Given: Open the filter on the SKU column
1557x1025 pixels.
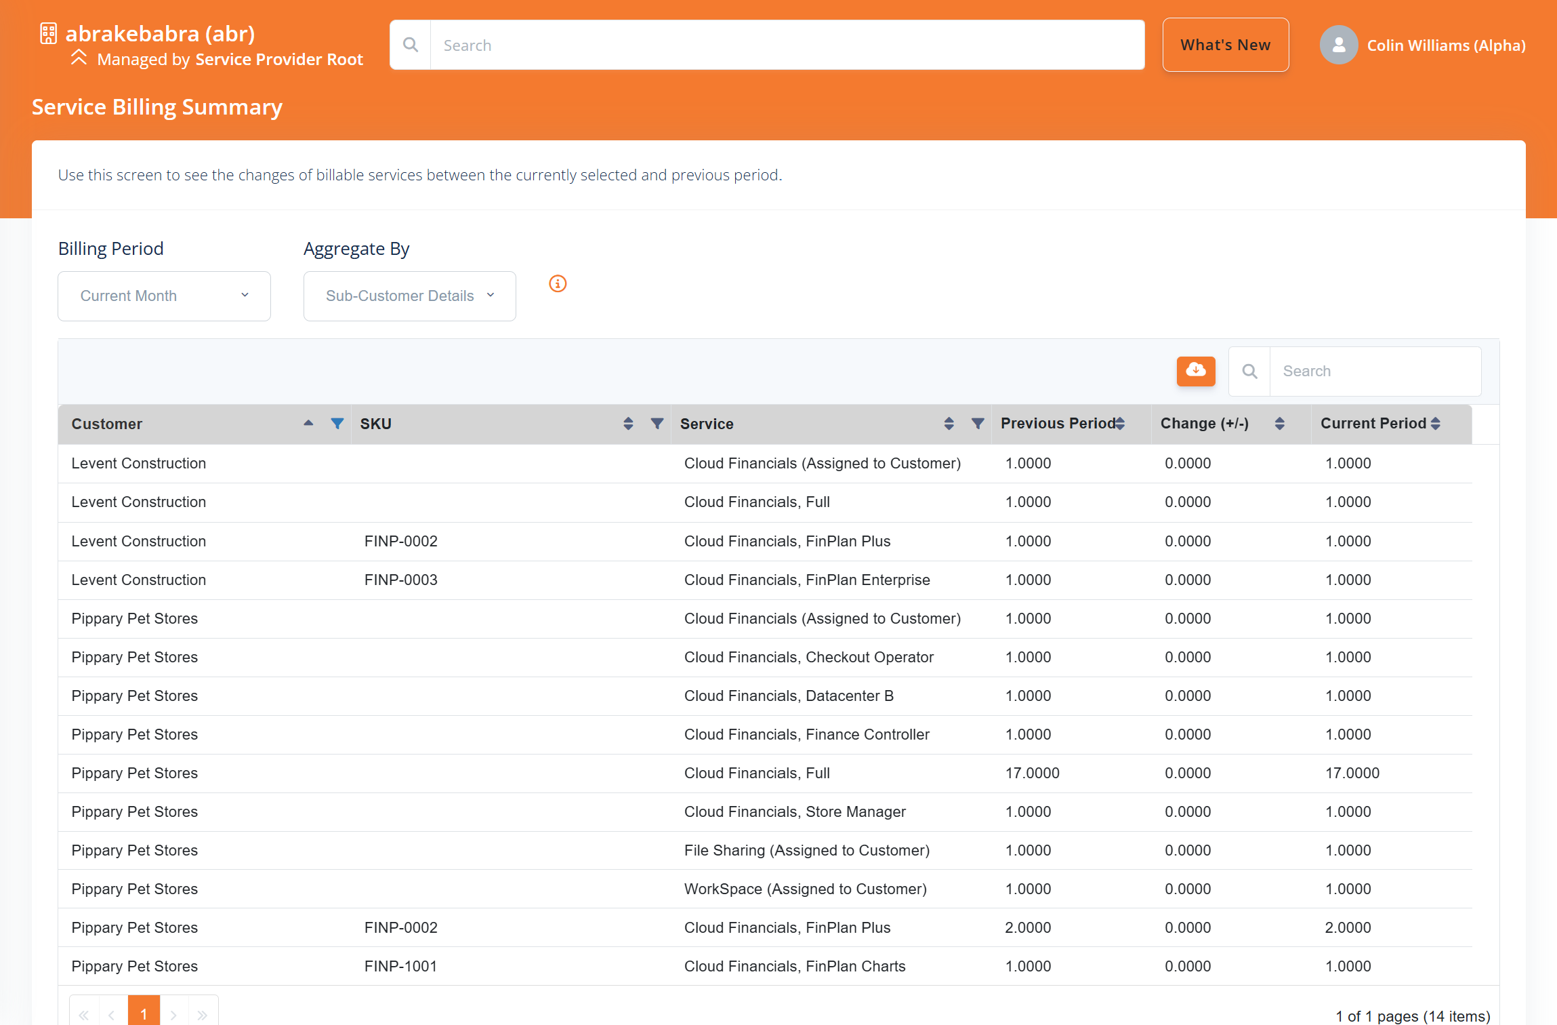Looking at the screenshot, I should click(x=657, y=422).
